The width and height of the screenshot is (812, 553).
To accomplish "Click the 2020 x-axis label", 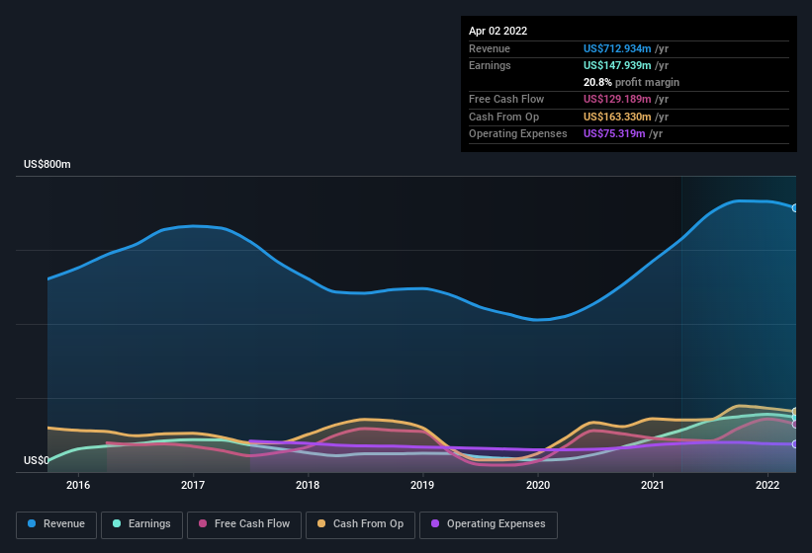I will 538,485.
